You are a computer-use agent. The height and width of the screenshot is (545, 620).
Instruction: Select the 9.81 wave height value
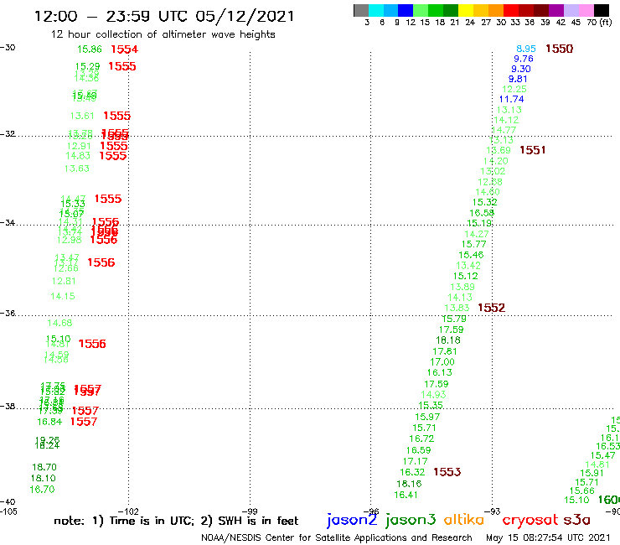[x=518, y=79]
